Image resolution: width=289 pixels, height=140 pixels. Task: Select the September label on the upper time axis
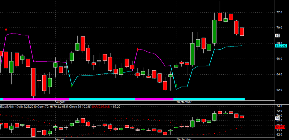[x=184, y=102]
